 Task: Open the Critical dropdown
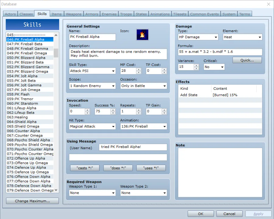214,67
